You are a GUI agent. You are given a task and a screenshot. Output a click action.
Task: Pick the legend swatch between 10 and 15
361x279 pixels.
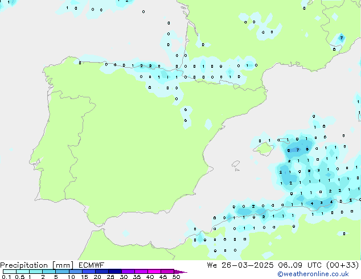point(75,272)
